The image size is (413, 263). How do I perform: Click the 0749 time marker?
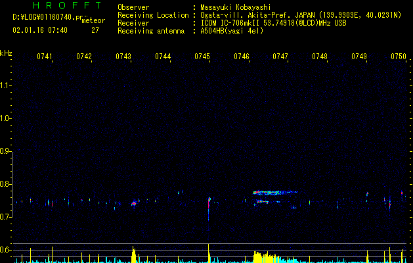(x=359, y=57)
